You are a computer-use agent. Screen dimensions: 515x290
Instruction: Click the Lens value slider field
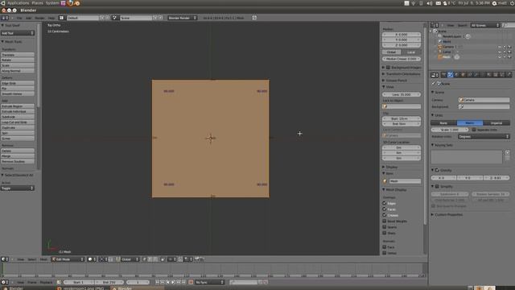pyautogui.click(x=402, y=94)
